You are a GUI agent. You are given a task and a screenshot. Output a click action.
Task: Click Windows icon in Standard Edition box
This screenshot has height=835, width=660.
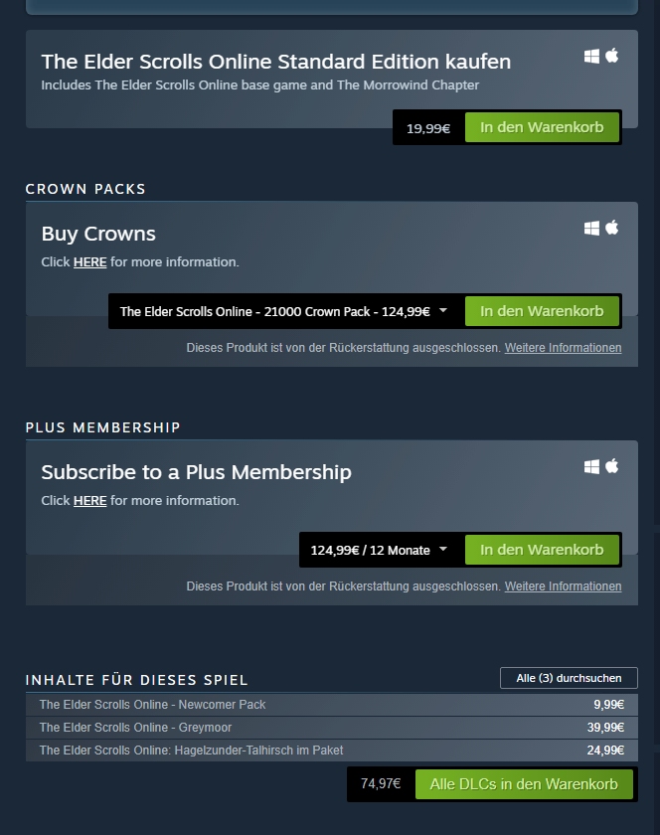[591, 57]
